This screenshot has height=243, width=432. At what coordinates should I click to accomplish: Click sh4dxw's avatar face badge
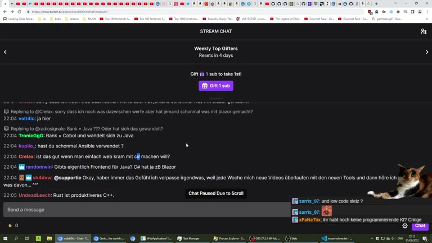22,178
